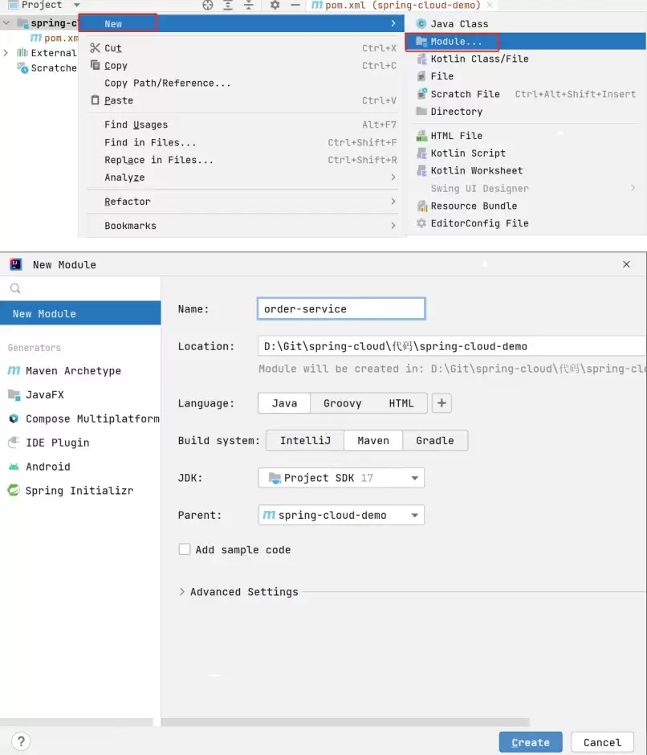Screen dimensions: 647x755
Task: Choose Gradle build system
Action: coord(435,440)
